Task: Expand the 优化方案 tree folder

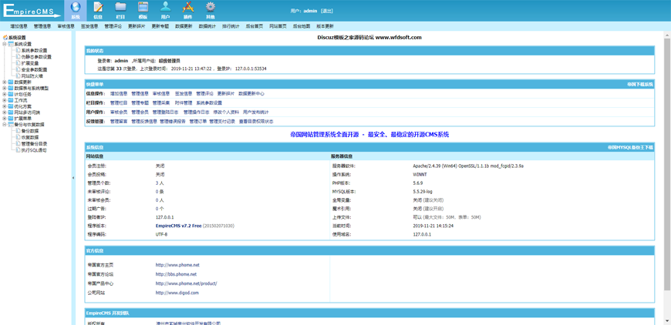Action: tap(5, 106)
